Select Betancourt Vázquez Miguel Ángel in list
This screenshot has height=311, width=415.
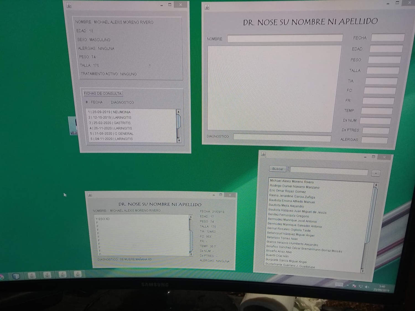[x=290, y=234]
